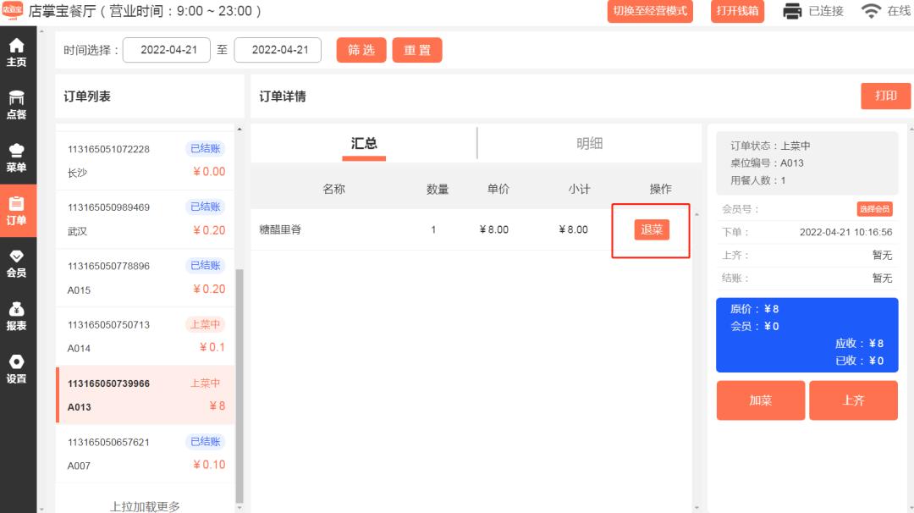This screenshot has height=513, width=914.
Task: Open the 菜单 menu icon in sidebar
Action: [17, 157]
